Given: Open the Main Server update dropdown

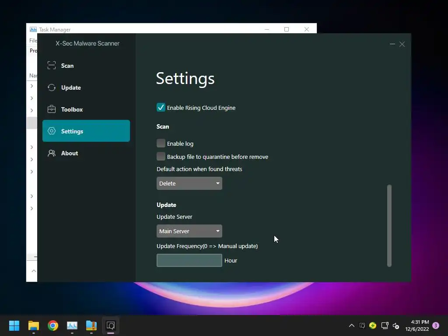Looking at the screenshot, I should tap(189, 231).
